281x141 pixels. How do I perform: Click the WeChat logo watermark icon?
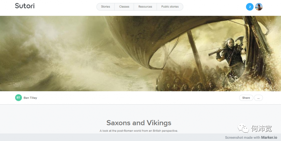pyautogui.click(x=243, y=128)
